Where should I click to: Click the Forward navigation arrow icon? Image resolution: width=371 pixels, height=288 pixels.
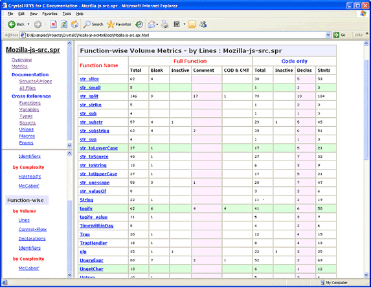[x=38, y=24]
